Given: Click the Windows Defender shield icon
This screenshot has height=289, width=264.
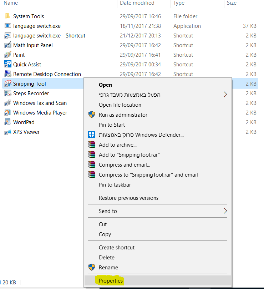Looking at the screenshot, I should (x=92, y=135).
